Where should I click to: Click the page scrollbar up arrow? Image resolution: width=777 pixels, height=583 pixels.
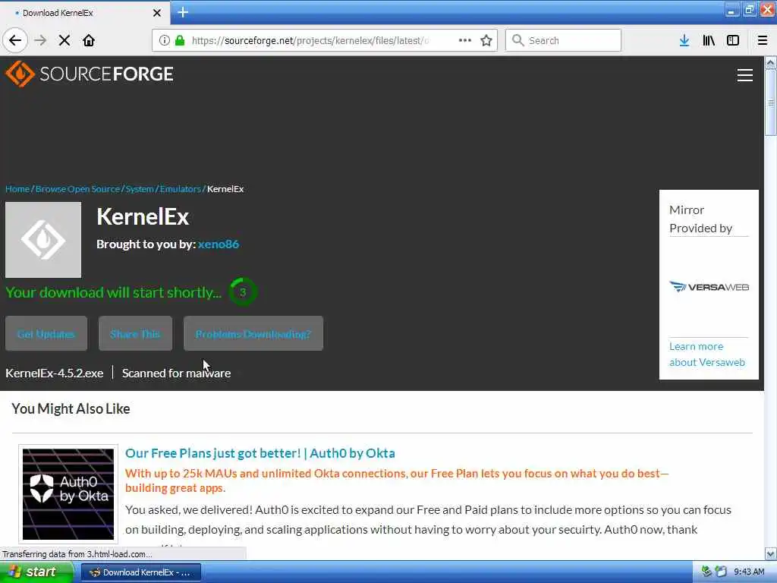(771, 63)
